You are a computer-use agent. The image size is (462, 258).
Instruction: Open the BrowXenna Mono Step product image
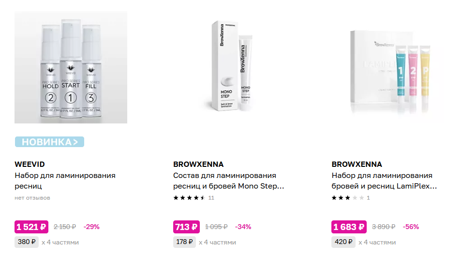point(229,68)
